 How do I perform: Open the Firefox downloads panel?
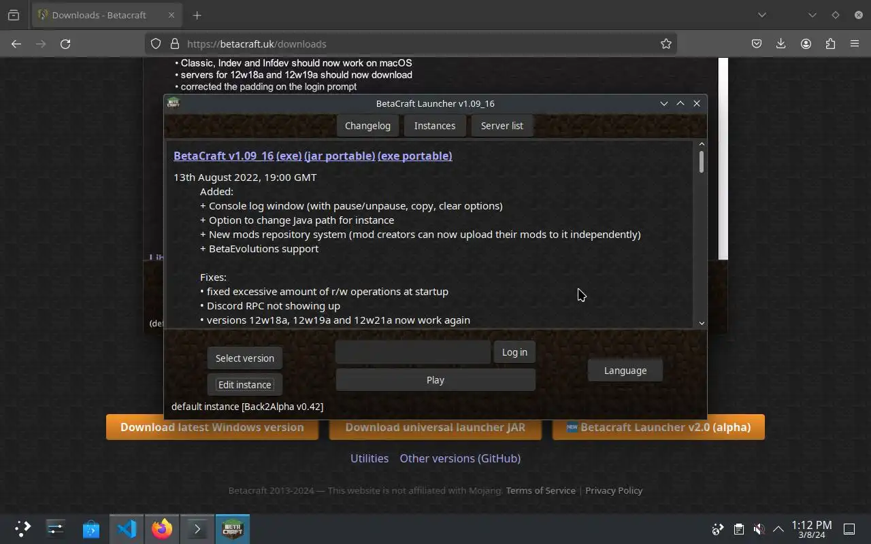click(780, 44)
